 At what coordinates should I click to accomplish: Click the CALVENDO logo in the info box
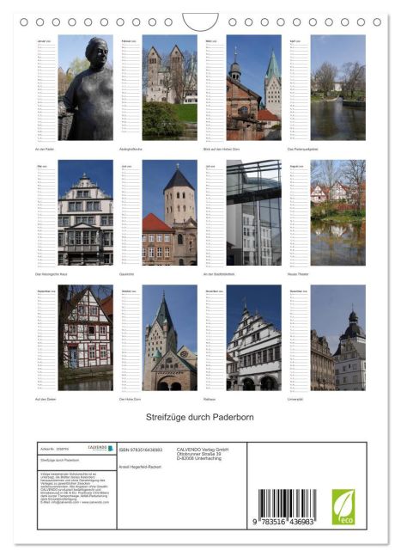(100, 448)
